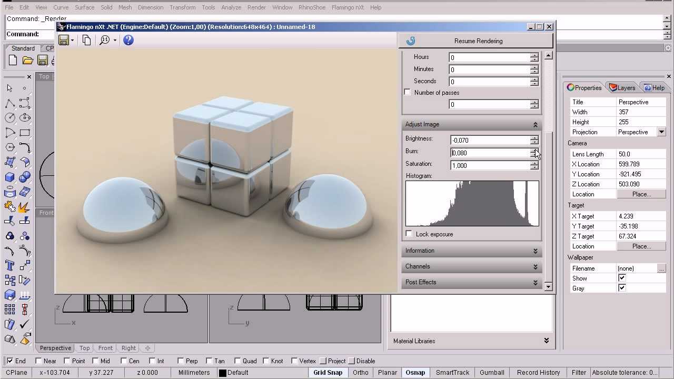Enable the Number of passes checkbox
This screenshot has height=379, width=674.
click(408, 92)
